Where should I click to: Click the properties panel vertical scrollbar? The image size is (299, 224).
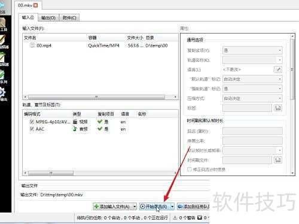click(x=292, y=69)
